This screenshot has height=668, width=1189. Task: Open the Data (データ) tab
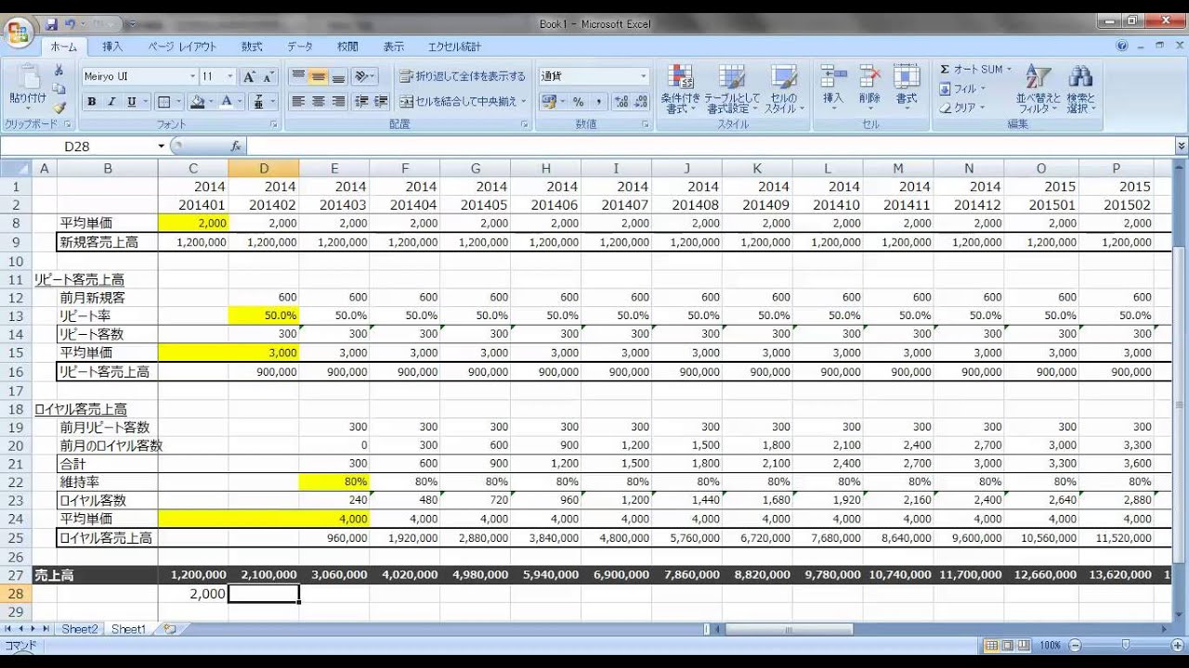click(x=300, y=46)
